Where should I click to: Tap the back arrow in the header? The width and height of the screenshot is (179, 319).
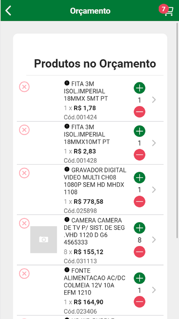click(8, 11)
